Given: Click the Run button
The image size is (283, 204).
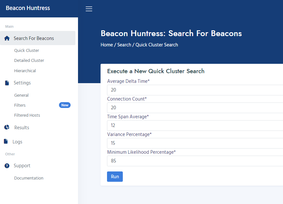Looking at the screenshot, I should point(115,177).
